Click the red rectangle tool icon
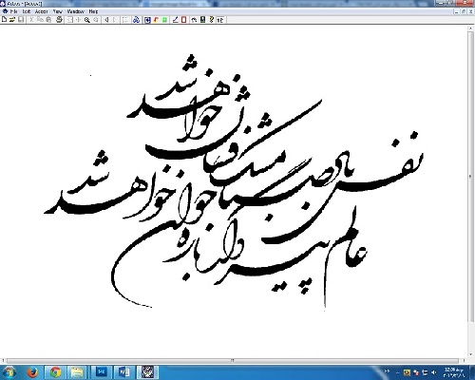 183,20
